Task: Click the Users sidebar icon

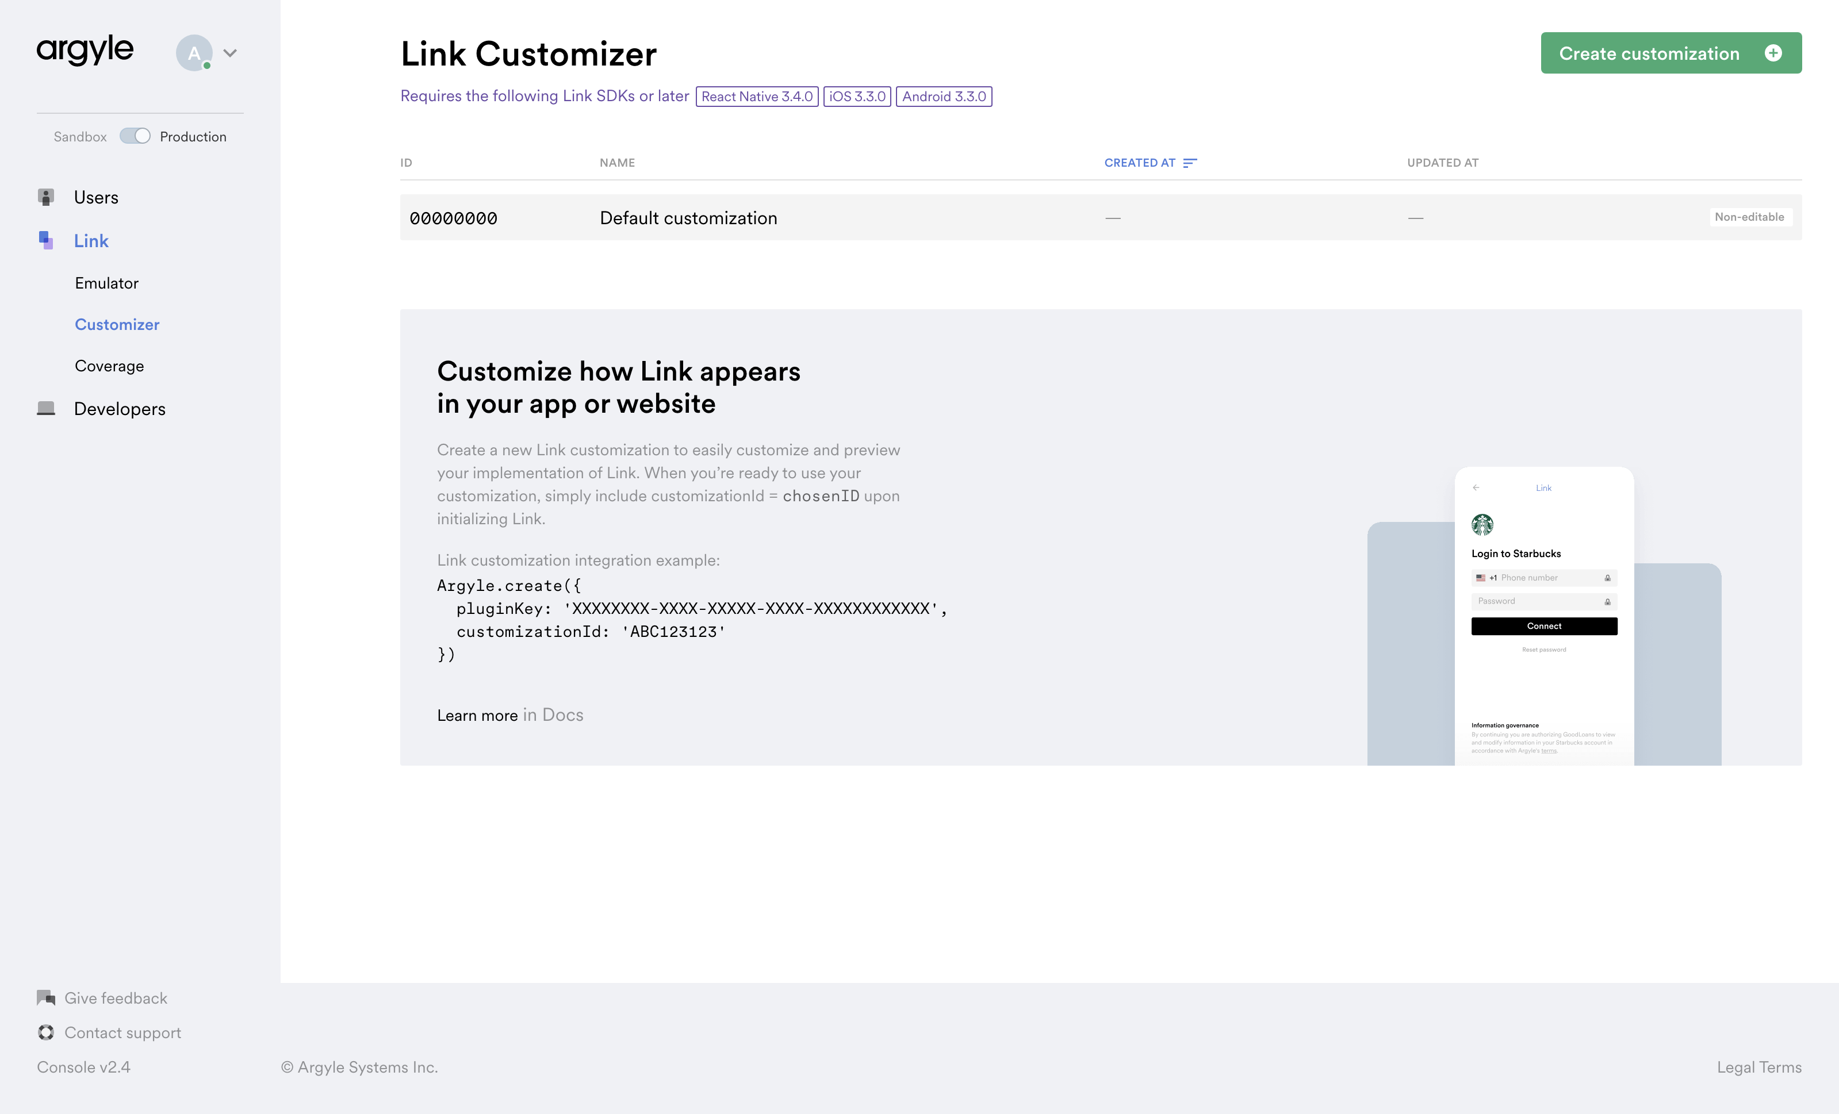Action: point(46,197)
